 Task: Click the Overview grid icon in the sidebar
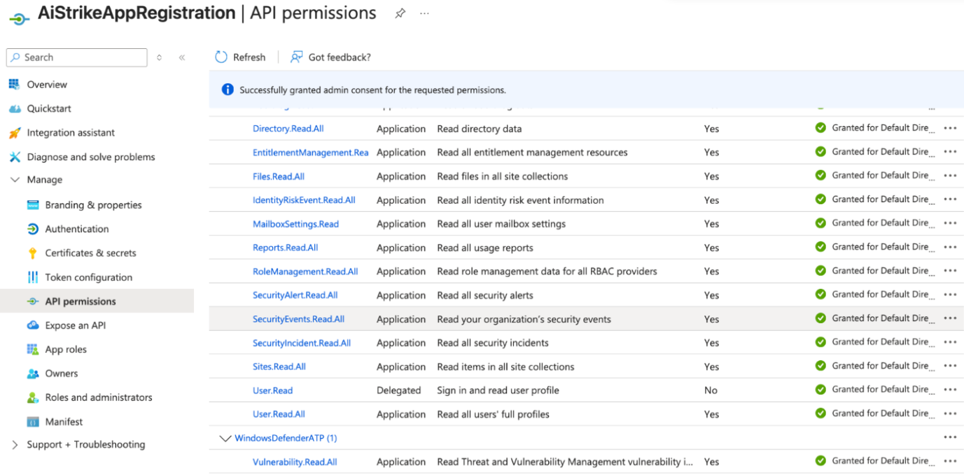(14, 85)
